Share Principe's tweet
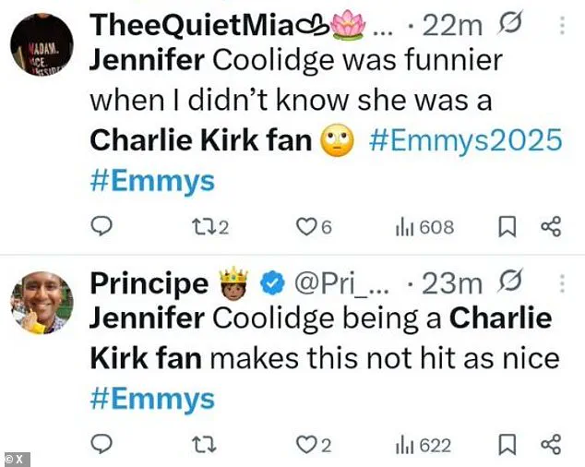This screenshot has width=585, height=467. click(550, 446)
